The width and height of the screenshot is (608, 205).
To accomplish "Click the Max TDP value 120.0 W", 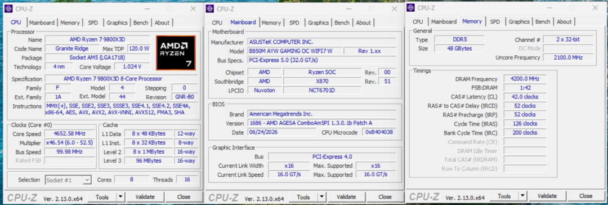I will click(139, 48).
